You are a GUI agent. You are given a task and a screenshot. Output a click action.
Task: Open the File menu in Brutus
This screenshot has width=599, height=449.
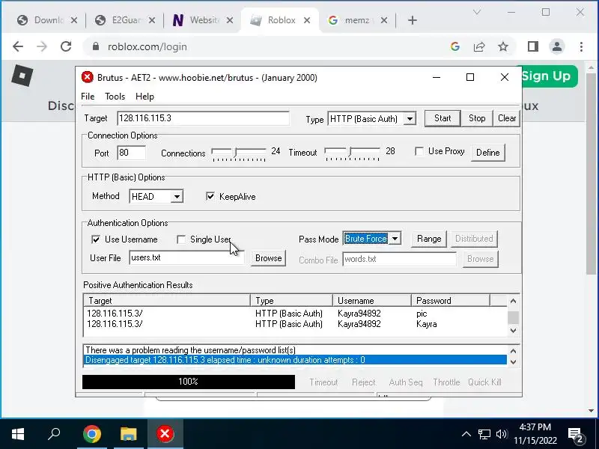coord(88,97)
